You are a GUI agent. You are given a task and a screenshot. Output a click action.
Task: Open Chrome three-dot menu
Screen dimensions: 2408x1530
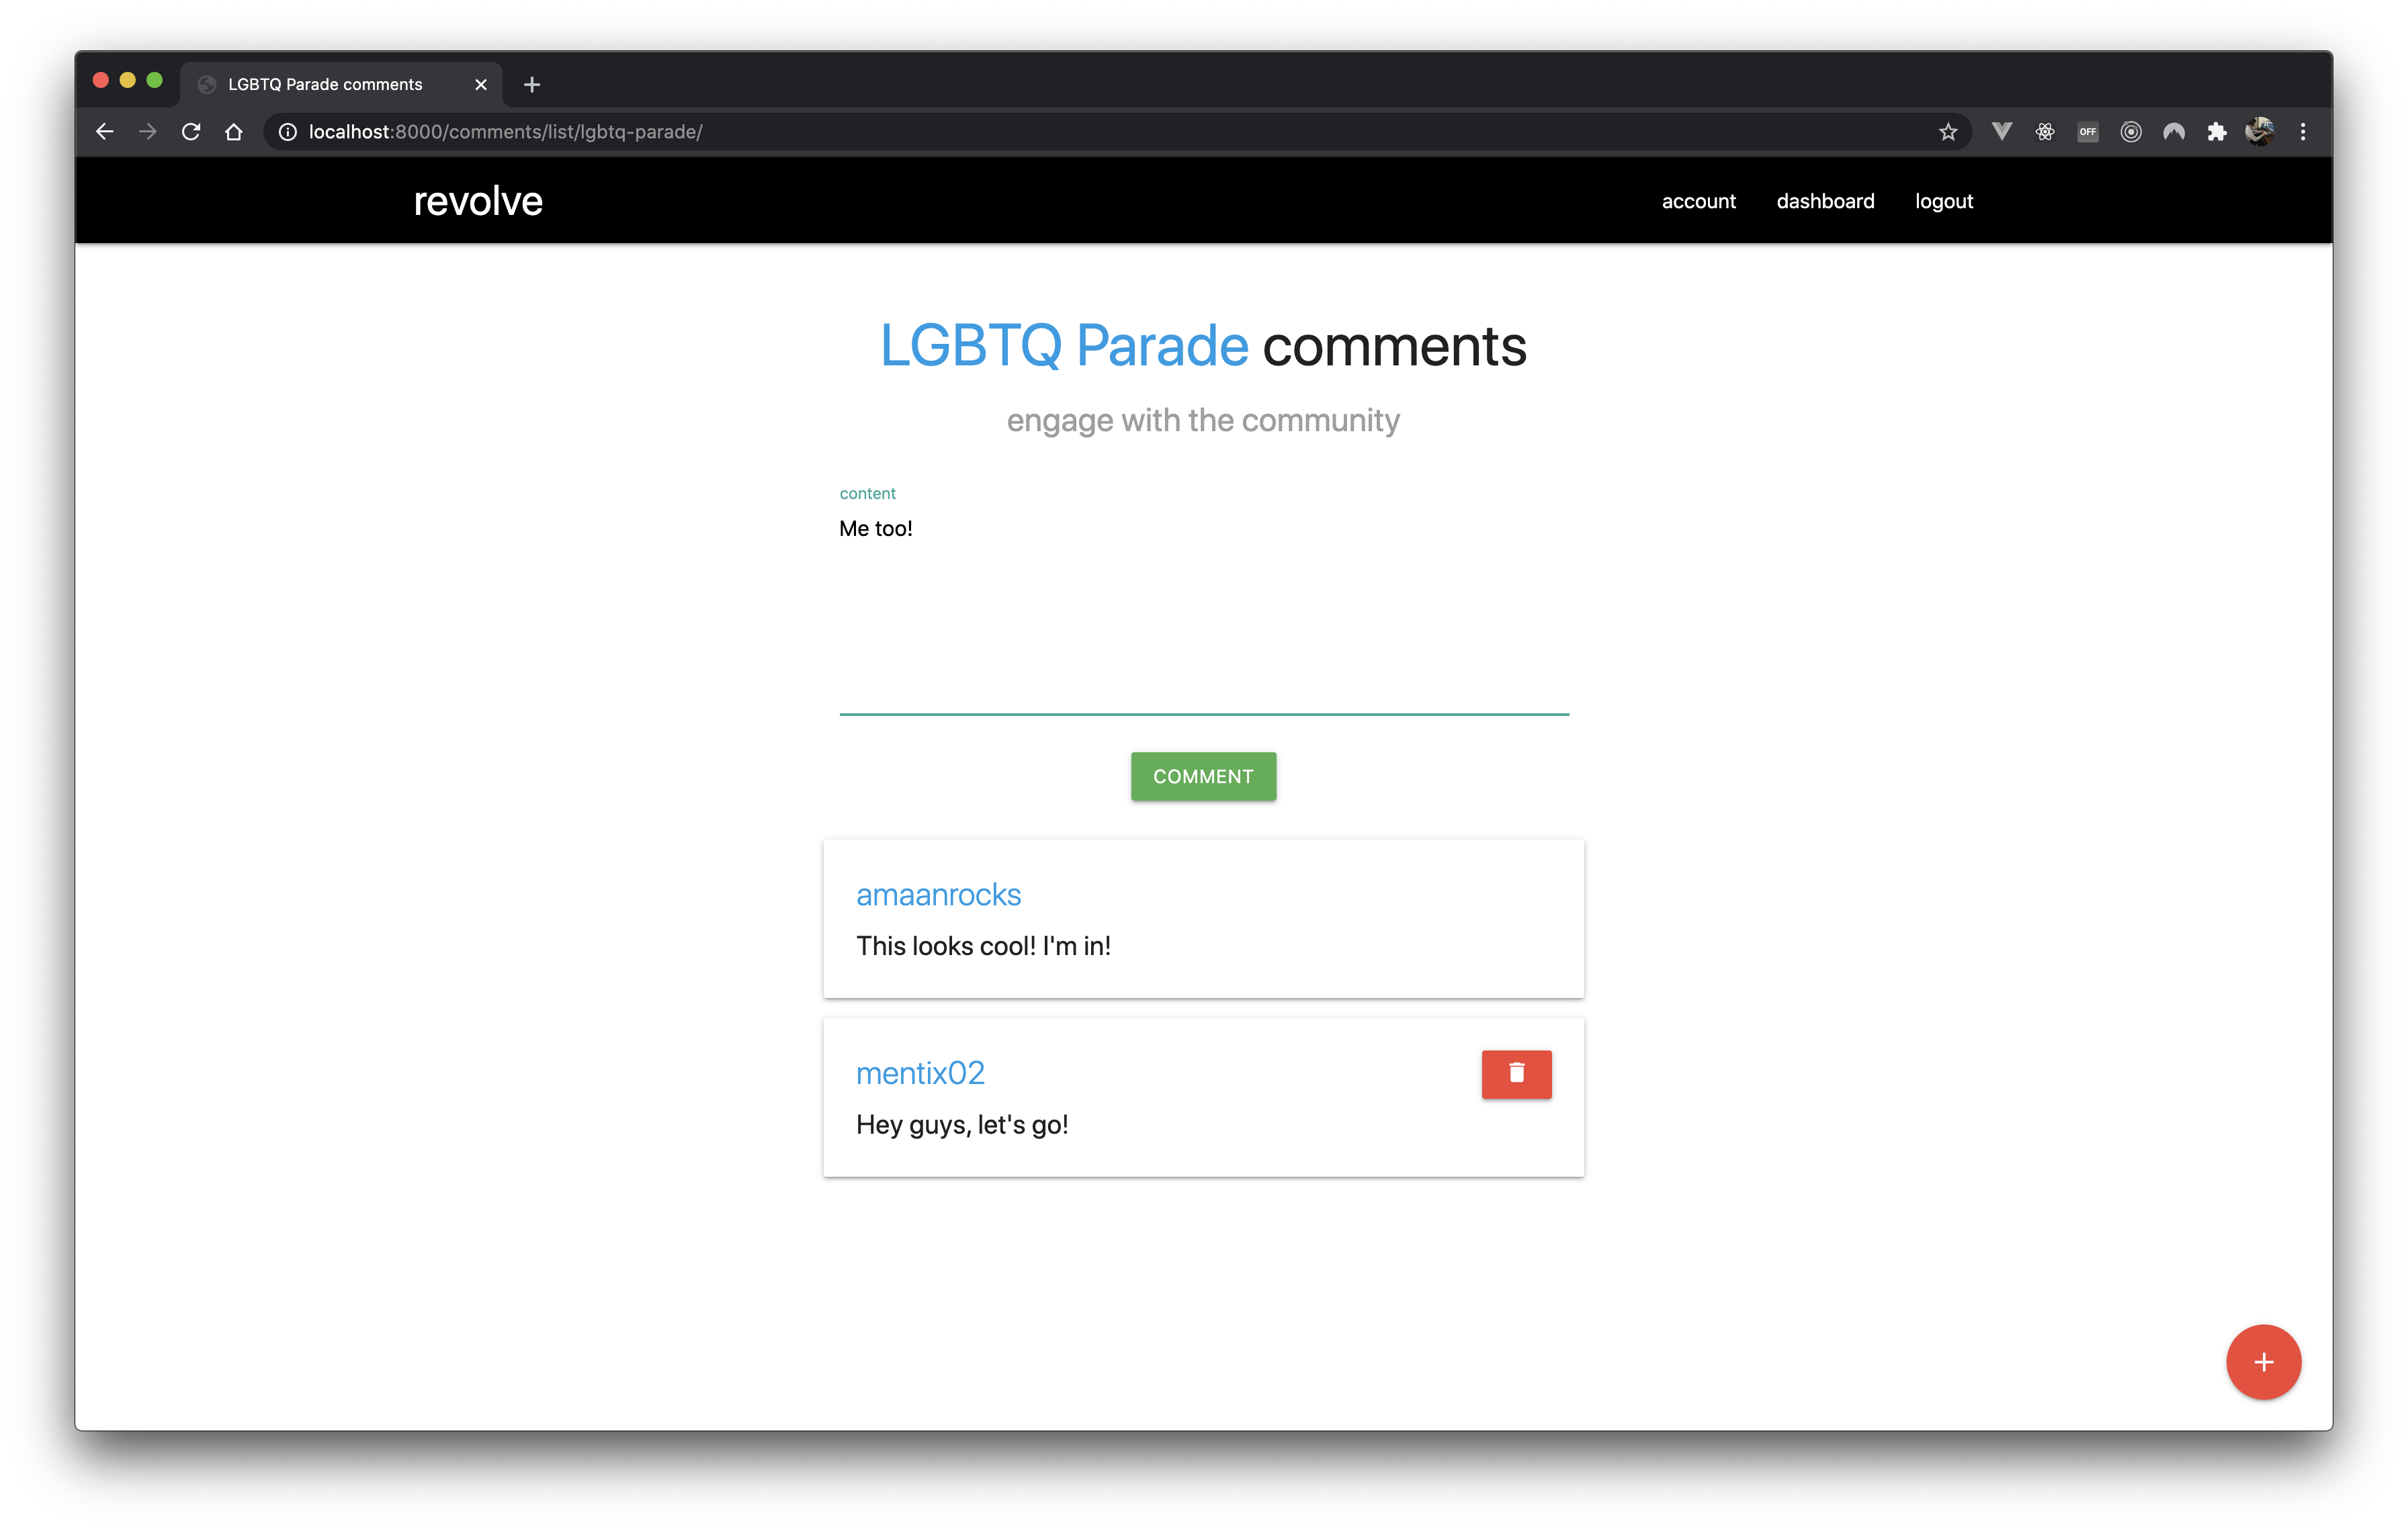coord(2302,132)
